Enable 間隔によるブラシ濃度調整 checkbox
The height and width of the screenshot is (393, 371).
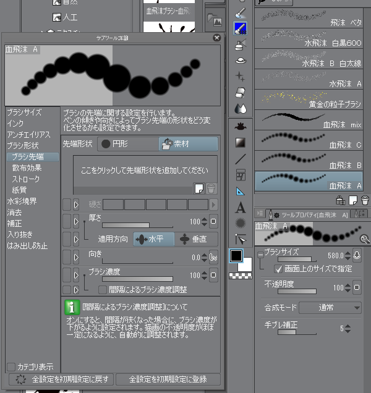103,289
